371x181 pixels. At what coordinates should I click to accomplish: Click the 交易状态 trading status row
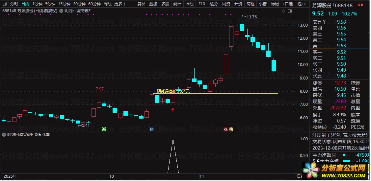pos(341,142)
